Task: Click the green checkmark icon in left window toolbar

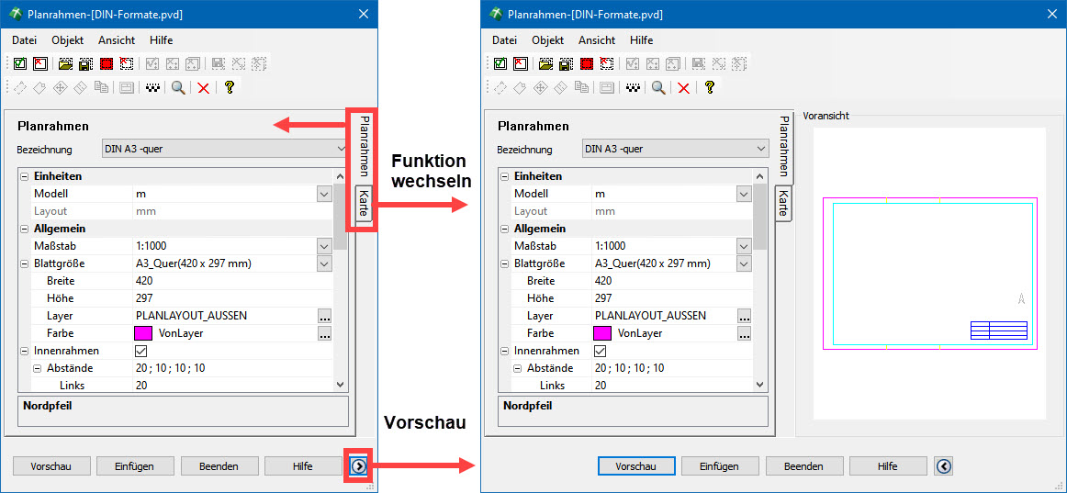Action: [19, 64]
